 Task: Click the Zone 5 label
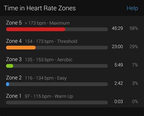coord(14,23)
